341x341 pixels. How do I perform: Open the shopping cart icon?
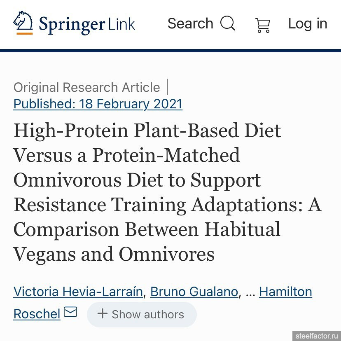[263, 25]
